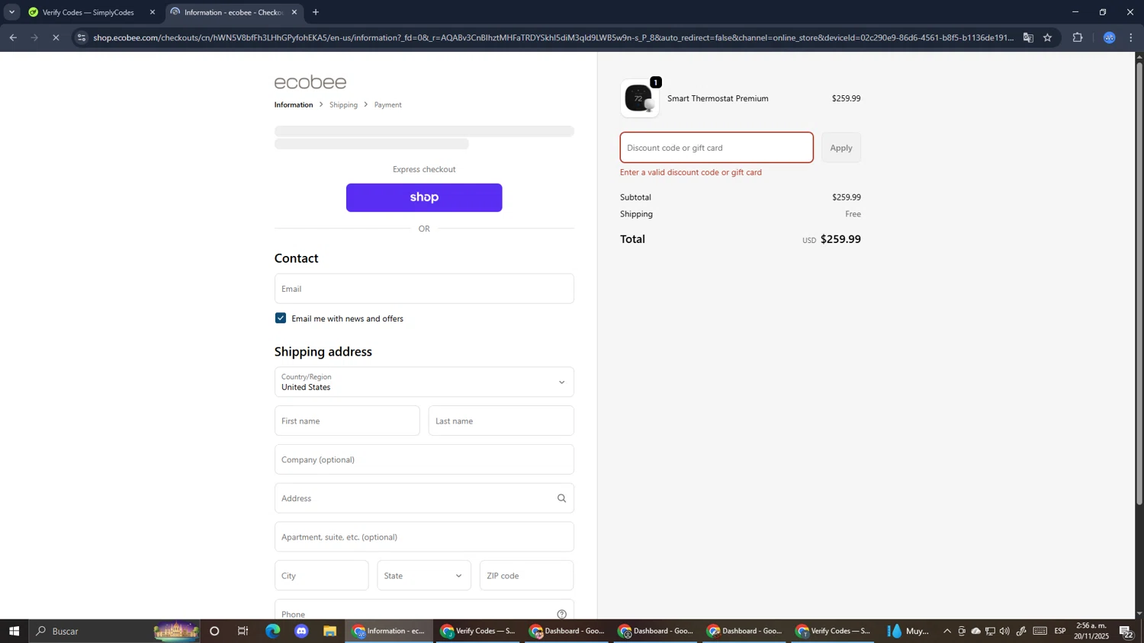Bookmark this page with the star icon
This screenshot has width=1144, height=643.
point(1048,37)
